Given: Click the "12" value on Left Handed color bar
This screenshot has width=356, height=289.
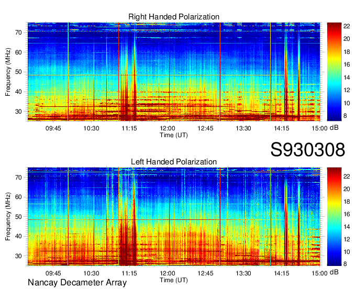Looking at the screenshot, I should [347, 239].
